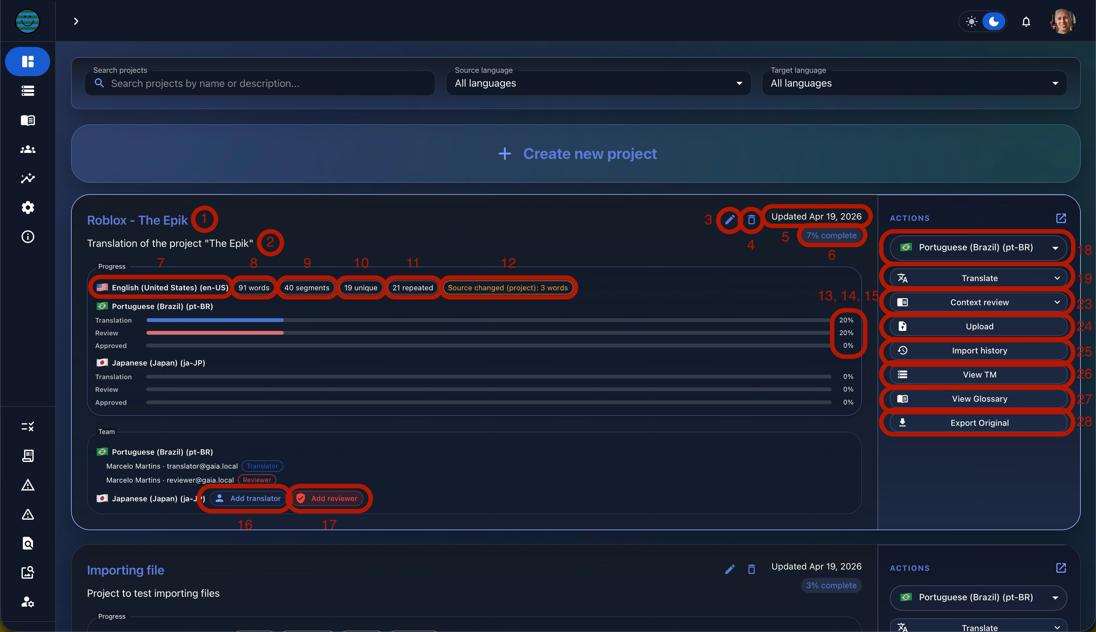This screenshot has width=1096, height=632.
Task: Switch to light mode with the sun toggle
Action: click(x=971, y=21)
